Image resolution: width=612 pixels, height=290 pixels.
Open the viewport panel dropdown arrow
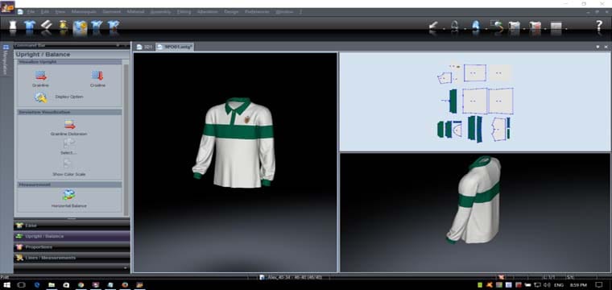tap(598, 47)
